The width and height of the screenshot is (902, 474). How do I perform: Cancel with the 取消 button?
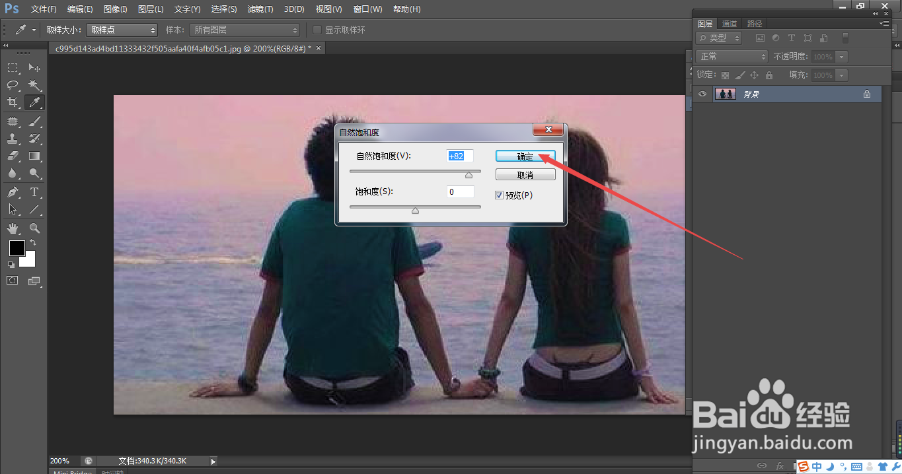point(525,175)
